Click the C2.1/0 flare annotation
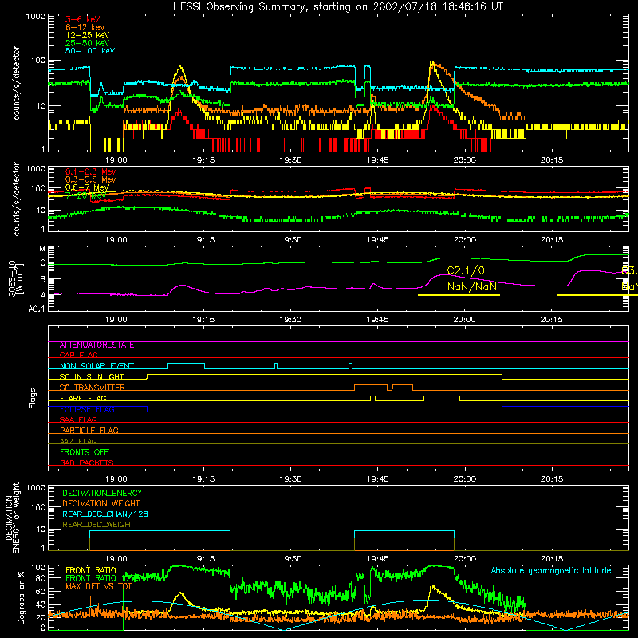638x638 pixels. (x=466, y=270)
